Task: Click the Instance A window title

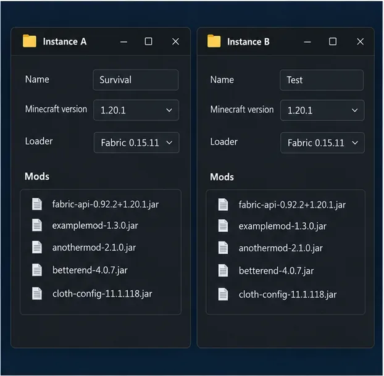Action: point(65,41)
